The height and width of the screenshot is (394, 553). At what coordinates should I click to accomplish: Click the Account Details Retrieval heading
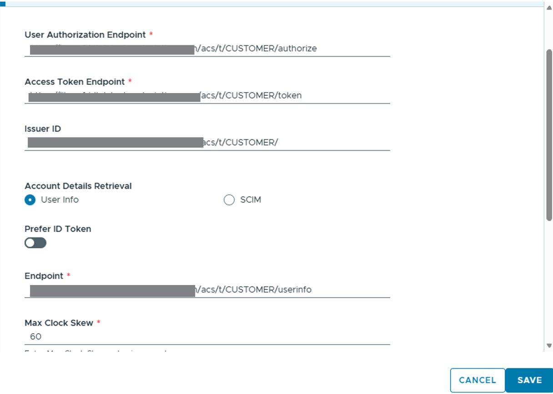[x=78, y=186]
